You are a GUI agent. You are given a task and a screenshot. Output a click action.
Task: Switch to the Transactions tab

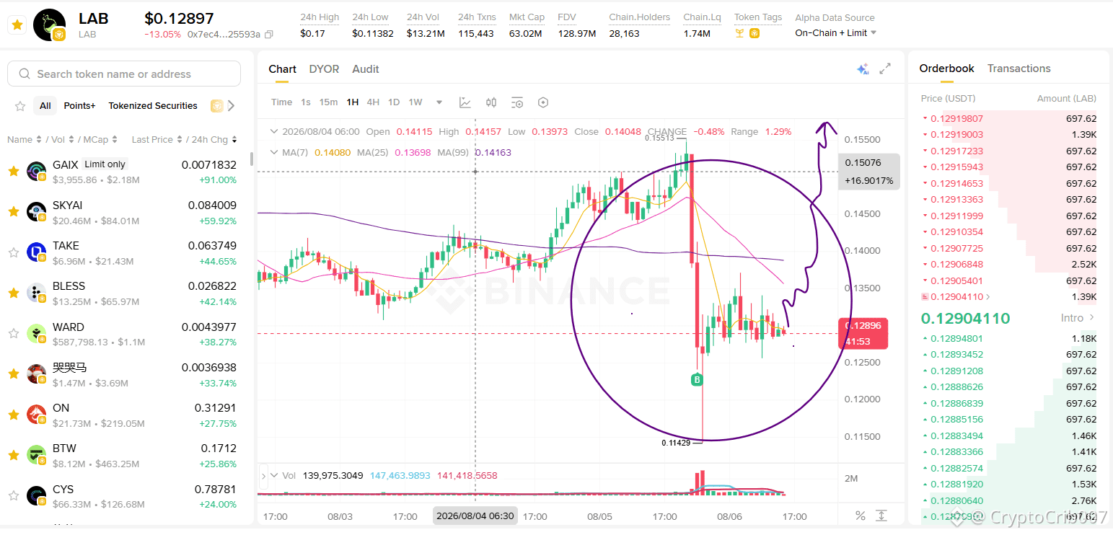point(1019,68)
